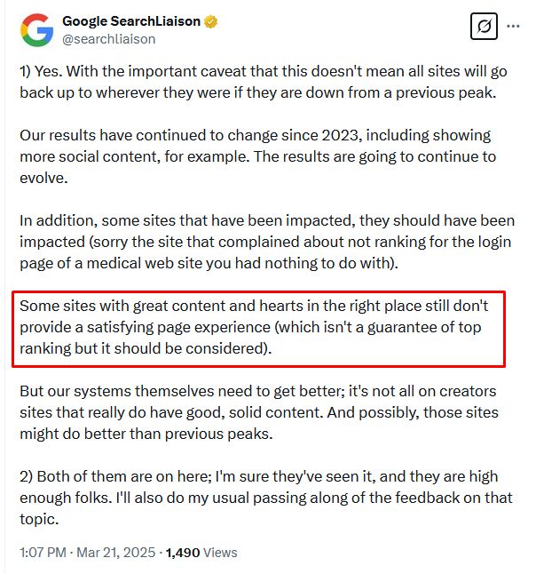
Task: Click the paragraph about results since 2023
Action: 257,156
